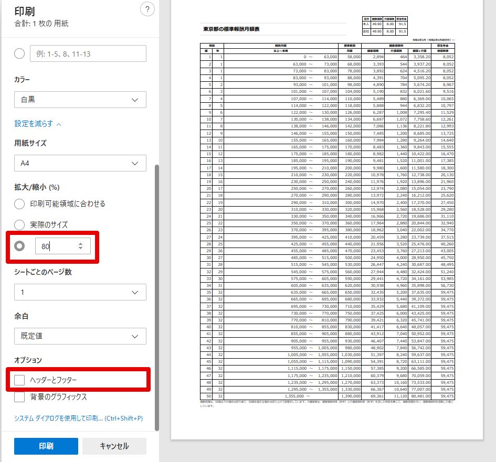The image size is (496, 462).
Task: Enable the 背景のグラフィックス checkbox
Action: (x=19, y=397)
